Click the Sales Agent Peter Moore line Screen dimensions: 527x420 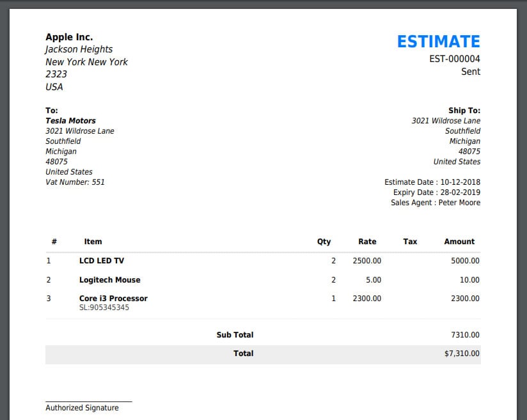(x=436, y=203)
